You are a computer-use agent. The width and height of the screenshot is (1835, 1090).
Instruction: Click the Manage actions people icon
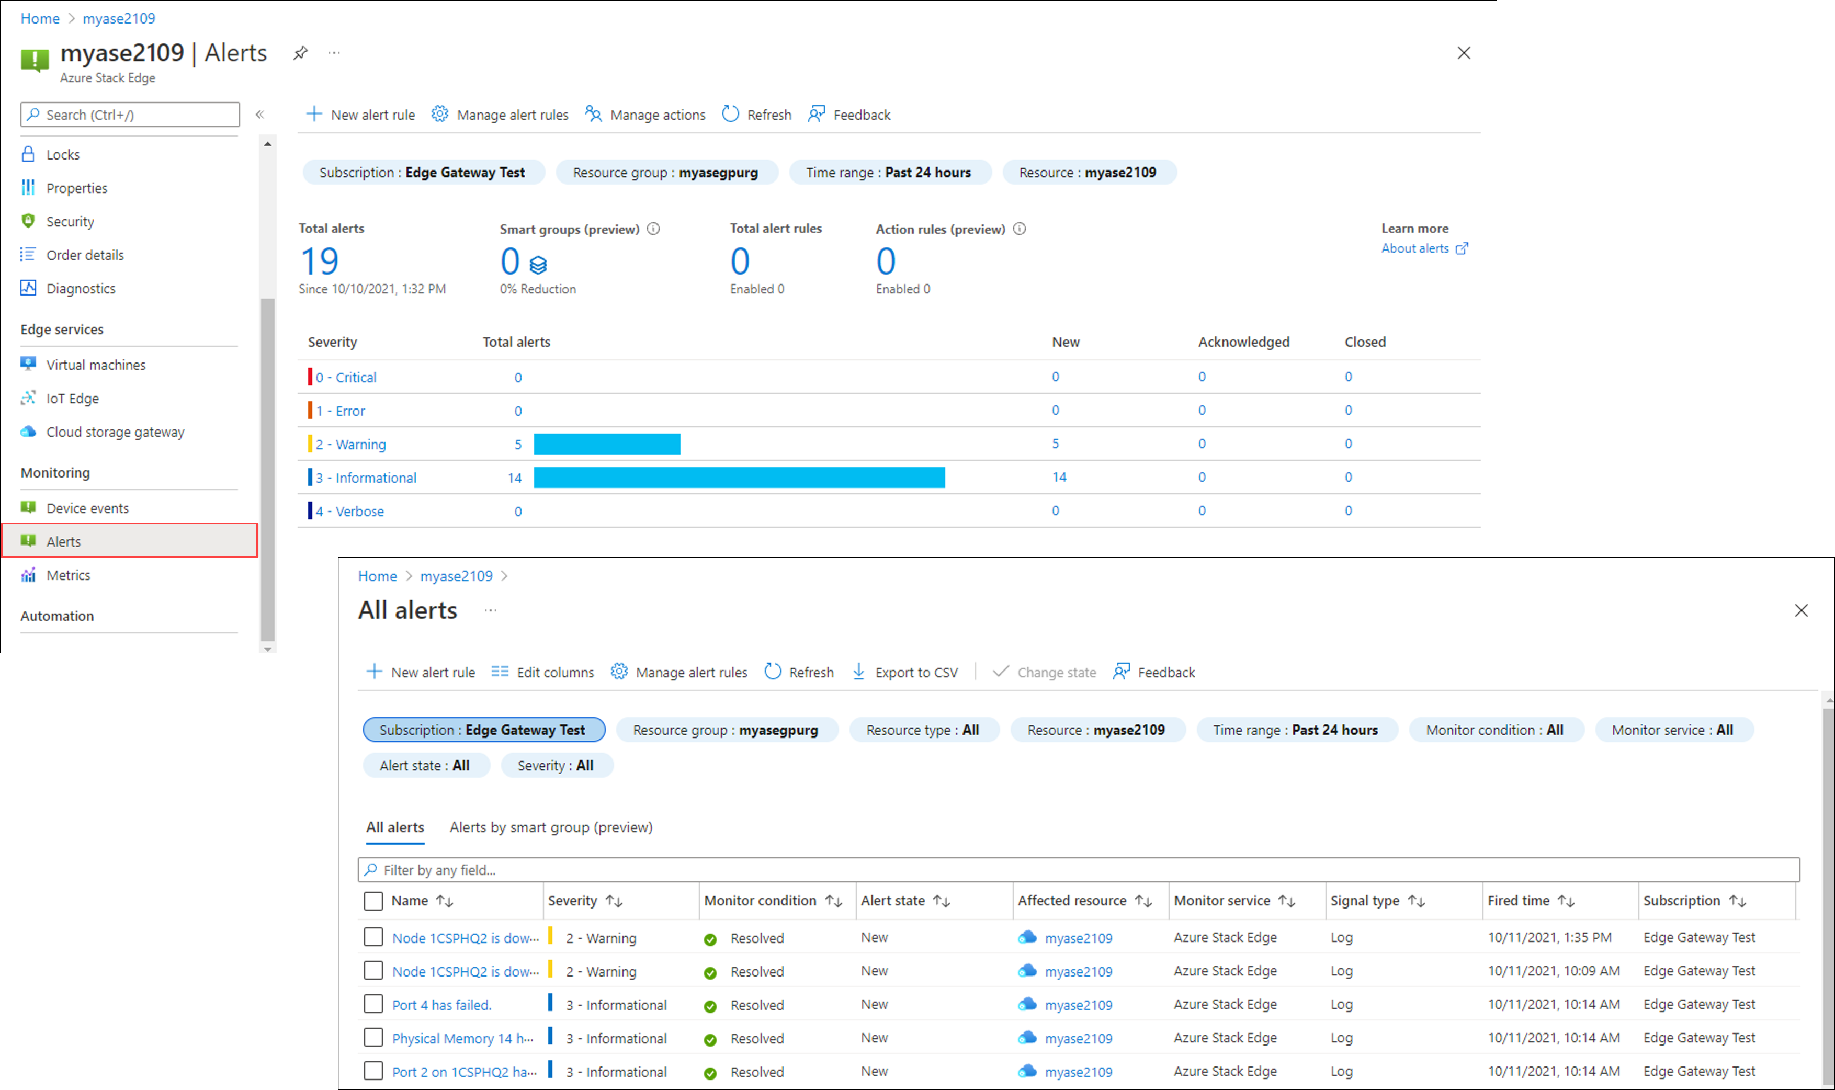point(593,114)
